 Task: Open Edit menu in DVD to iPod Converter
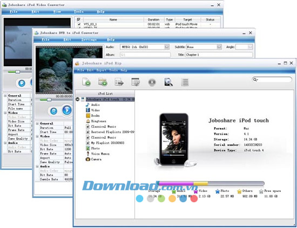(x=67, y=40)
